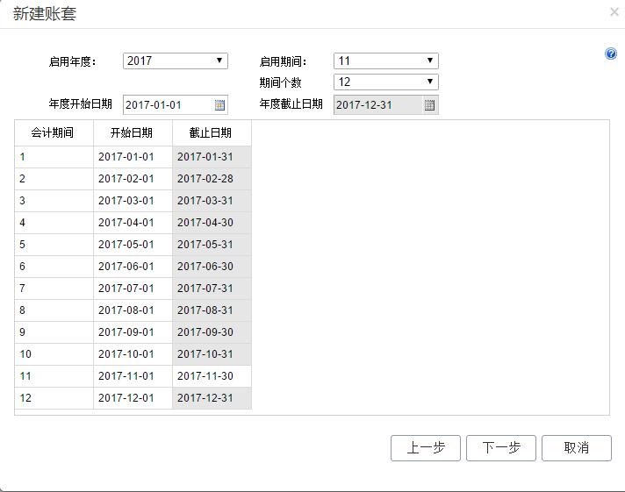Click accounting period number 12 cell

click(x=54, y=398)
